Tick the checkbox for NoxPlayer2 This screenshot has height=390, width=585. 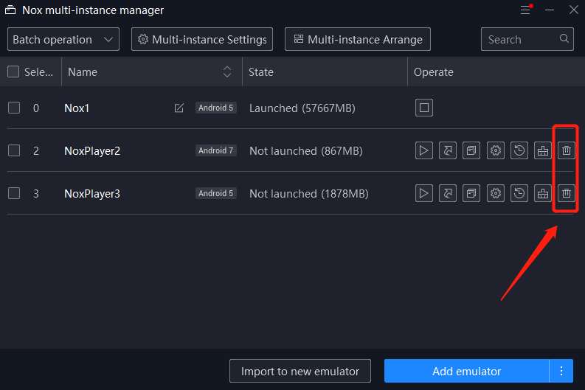click(14, 150)
